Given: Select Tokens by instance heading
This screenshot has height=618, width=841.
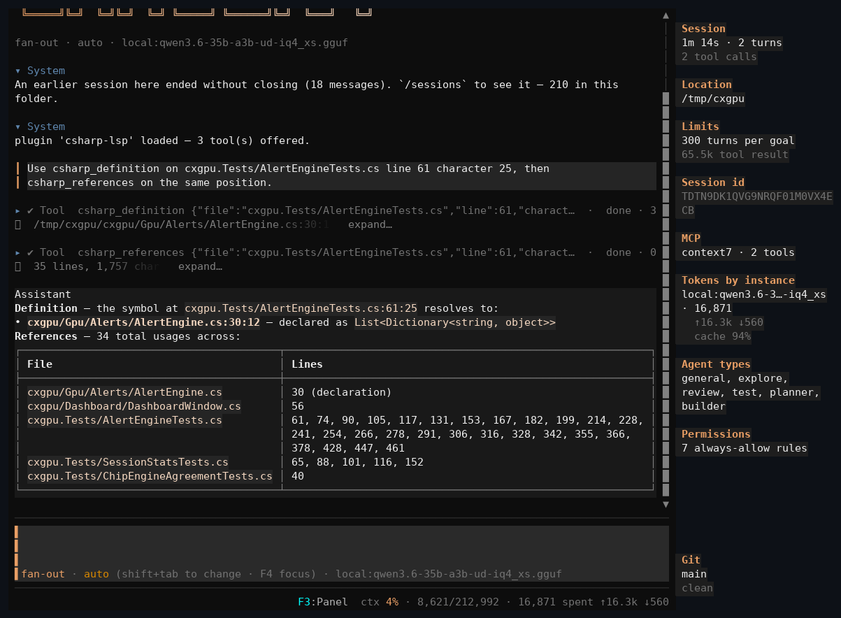Looking at the screenshot, I should point(738,280).
